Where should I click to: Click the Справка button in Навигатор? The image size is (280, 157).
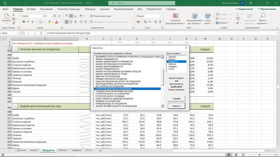click(176, 99)
